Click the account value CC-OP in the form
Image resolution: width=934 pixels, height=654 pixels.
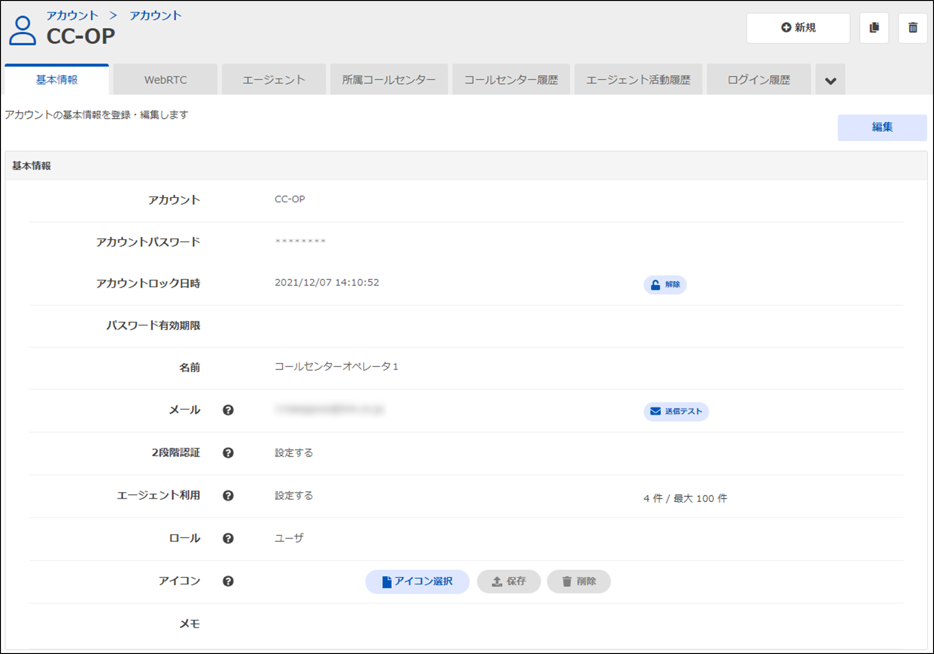[x=290, y=199]
